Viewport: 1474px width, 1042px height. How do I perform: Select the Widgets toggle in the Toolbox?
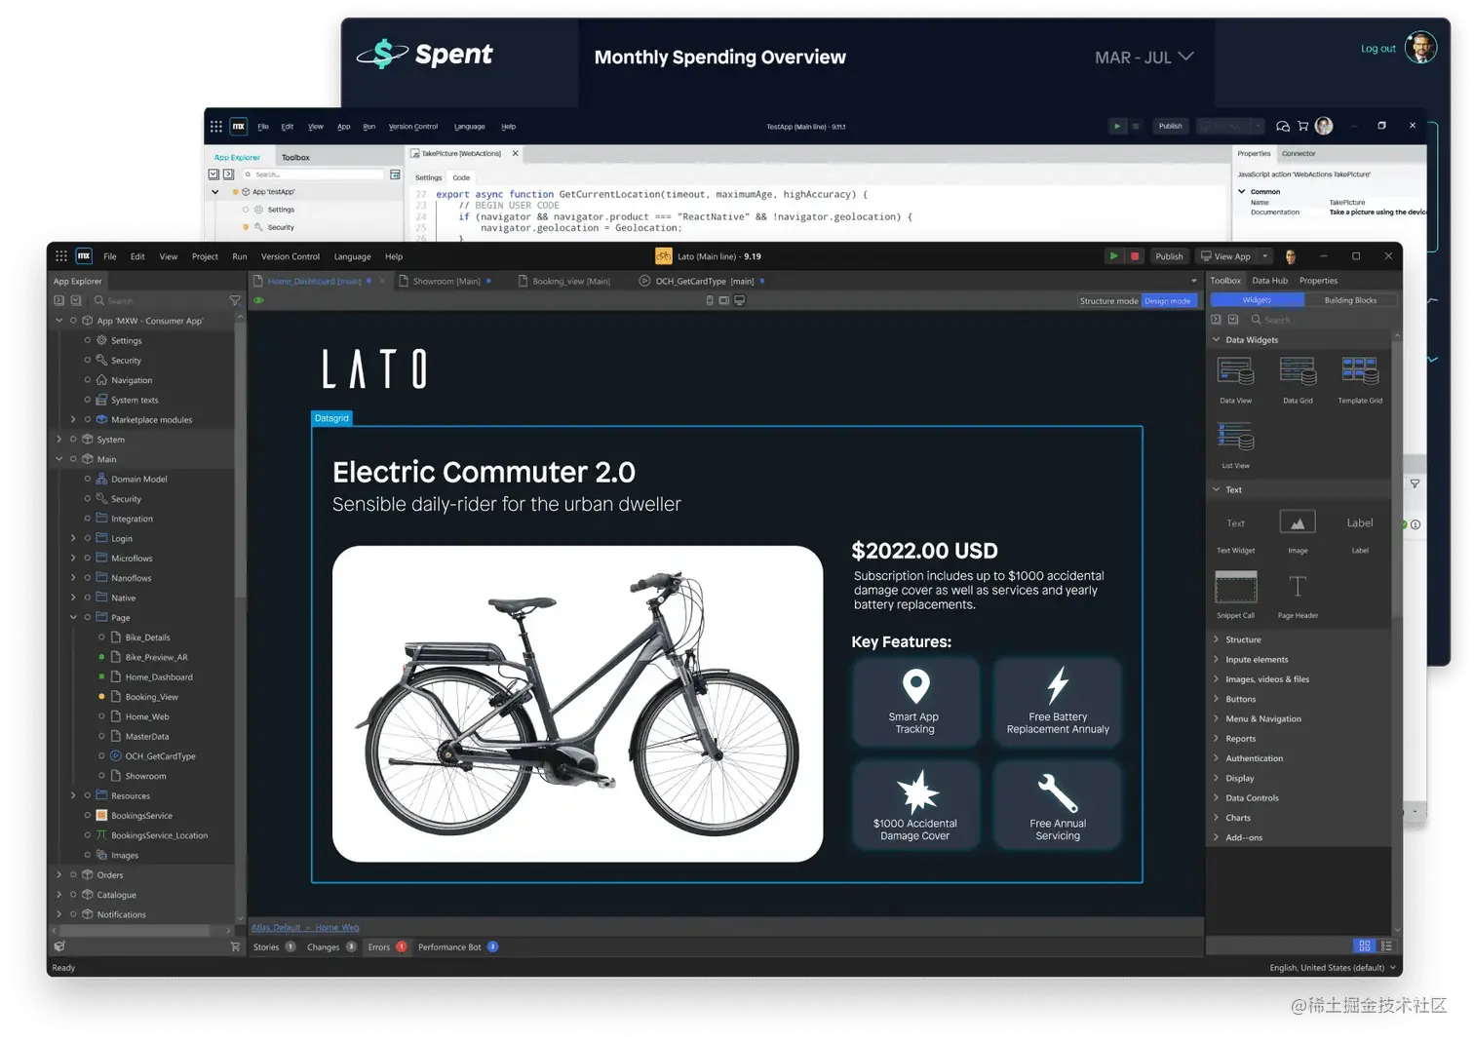click(1257, 300)
